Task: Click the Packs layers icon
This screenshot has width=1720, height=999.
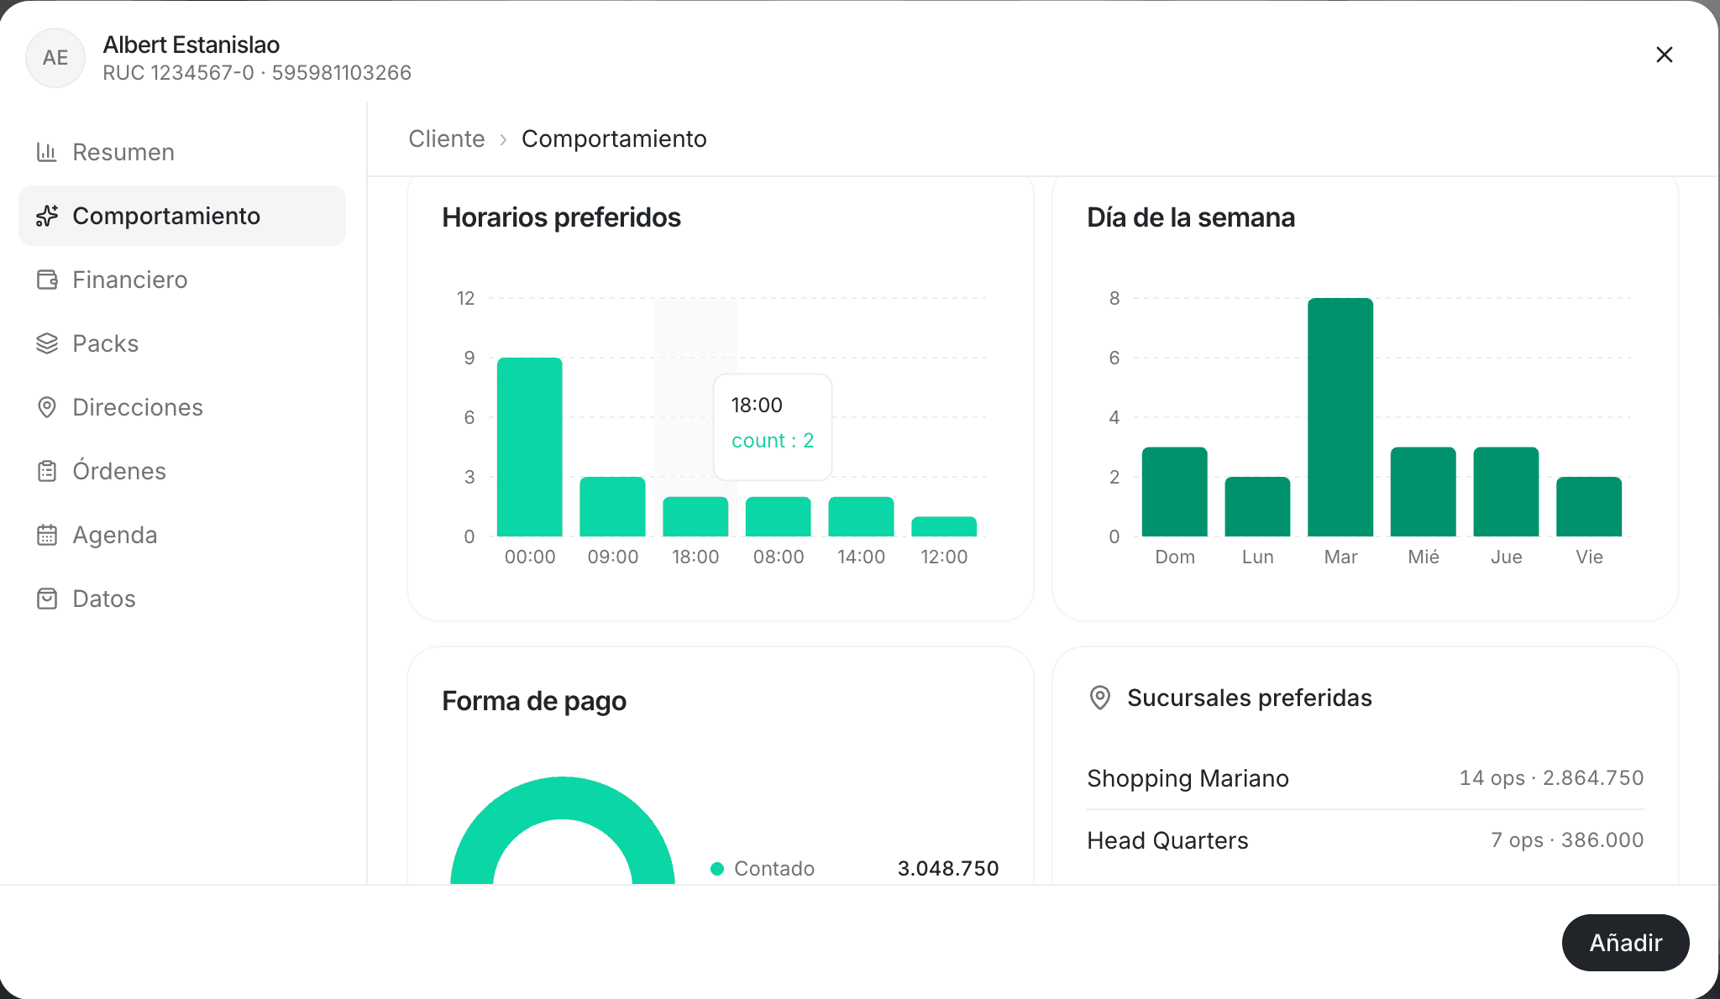Action: coord(47,343)
